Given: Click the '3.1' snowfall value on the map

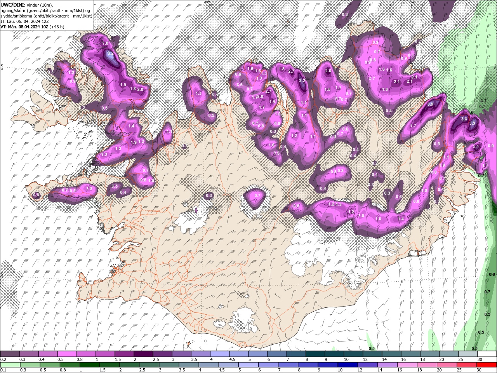Looking at the screenshot, I should (x=476, y=146).
